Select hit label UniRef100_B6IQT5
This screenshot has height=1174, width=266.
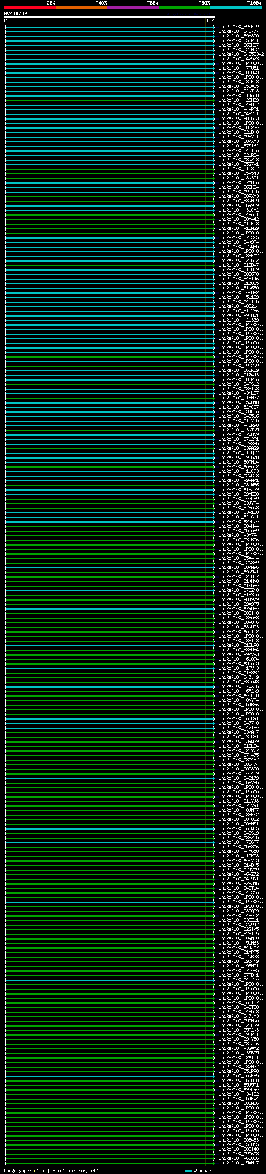click(x=238, y=828)
